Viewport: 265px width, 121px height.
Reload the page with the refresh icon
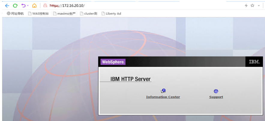pyautogui.click(x=15, y=6)
